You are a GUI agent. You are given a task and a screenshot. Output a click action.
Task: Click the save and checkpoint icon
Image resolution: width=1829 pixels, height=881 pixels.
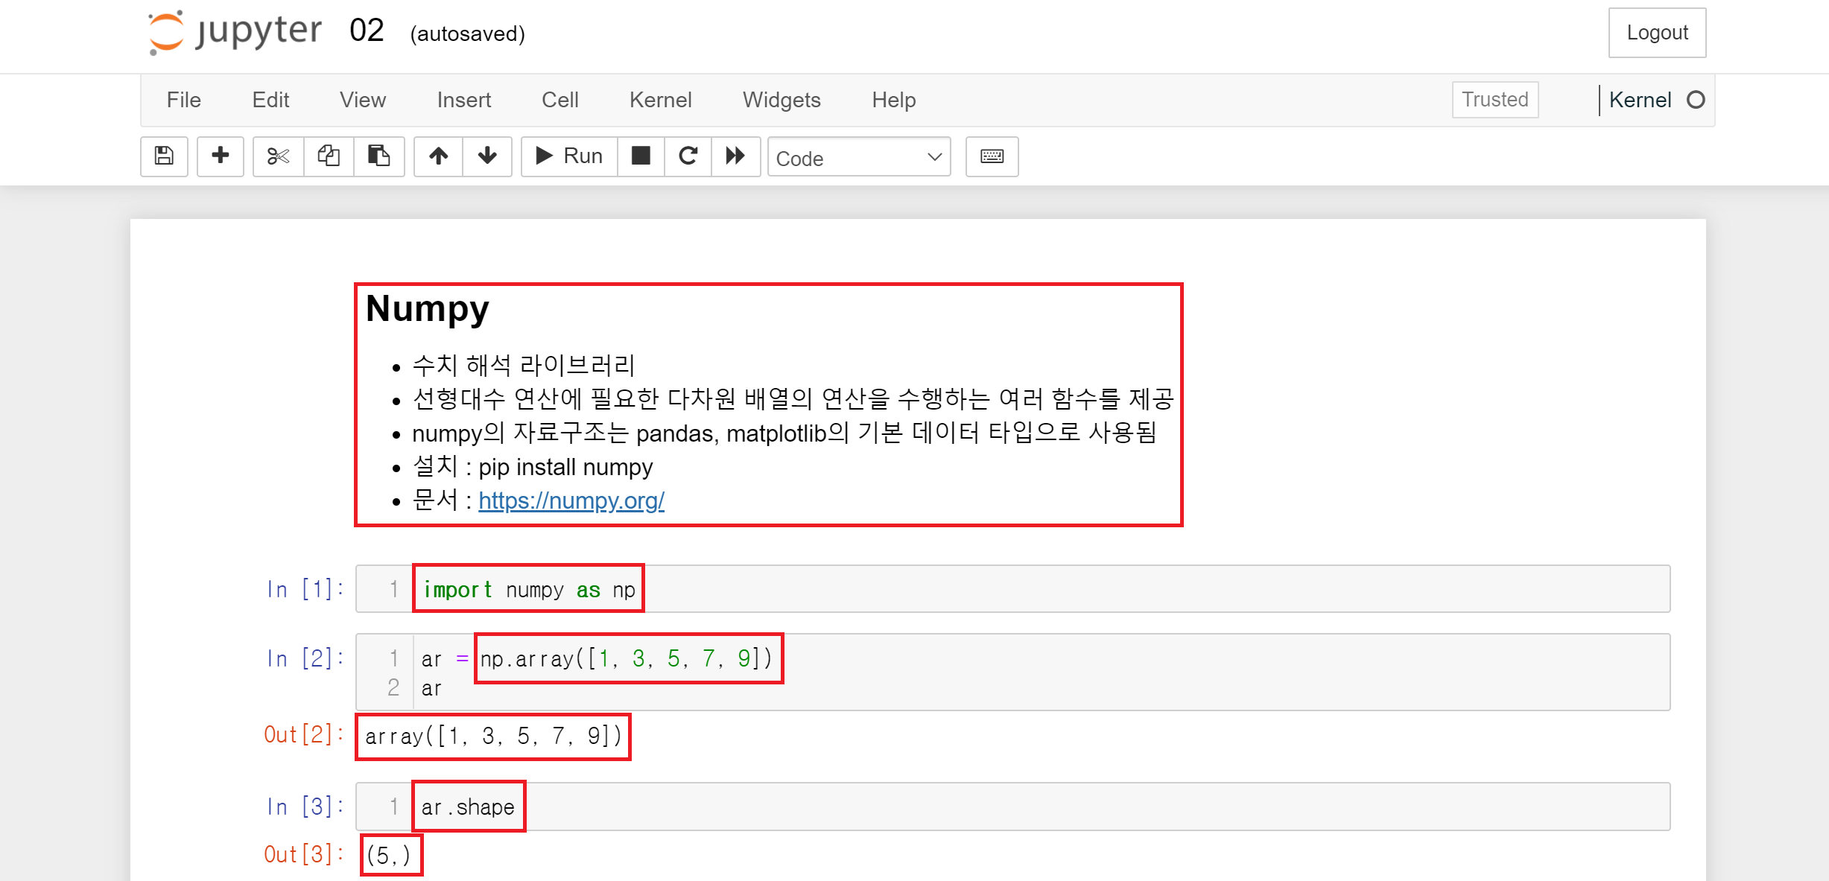point(164,156)
